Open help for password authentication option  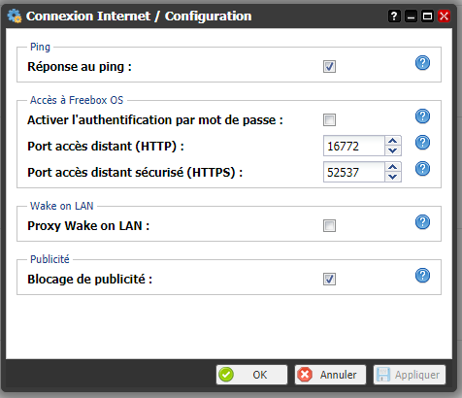tap(422, 116)
